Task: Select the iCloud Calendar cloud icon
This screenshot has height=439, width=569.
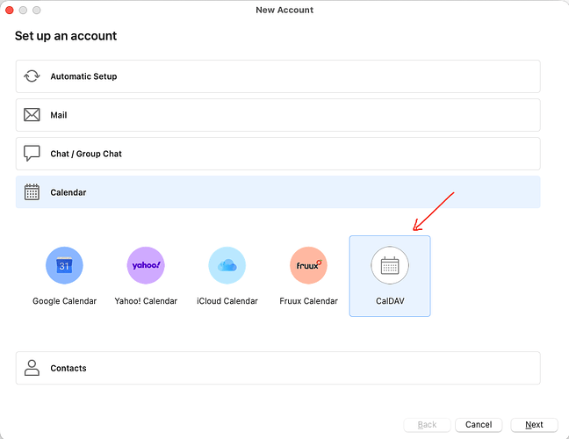Action: tap(227, 265)
